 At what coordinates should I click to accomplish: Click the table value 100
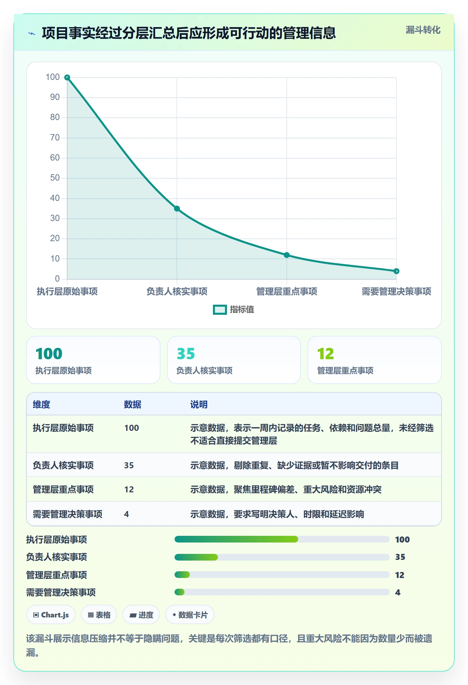132,428
